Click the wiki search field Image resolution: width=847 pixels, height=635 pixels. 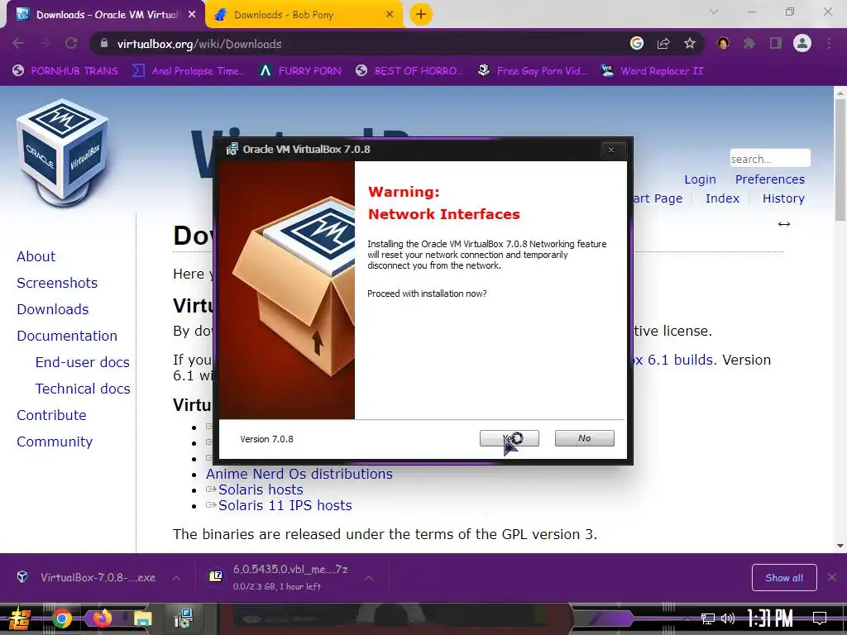click(x=770, y=159)
